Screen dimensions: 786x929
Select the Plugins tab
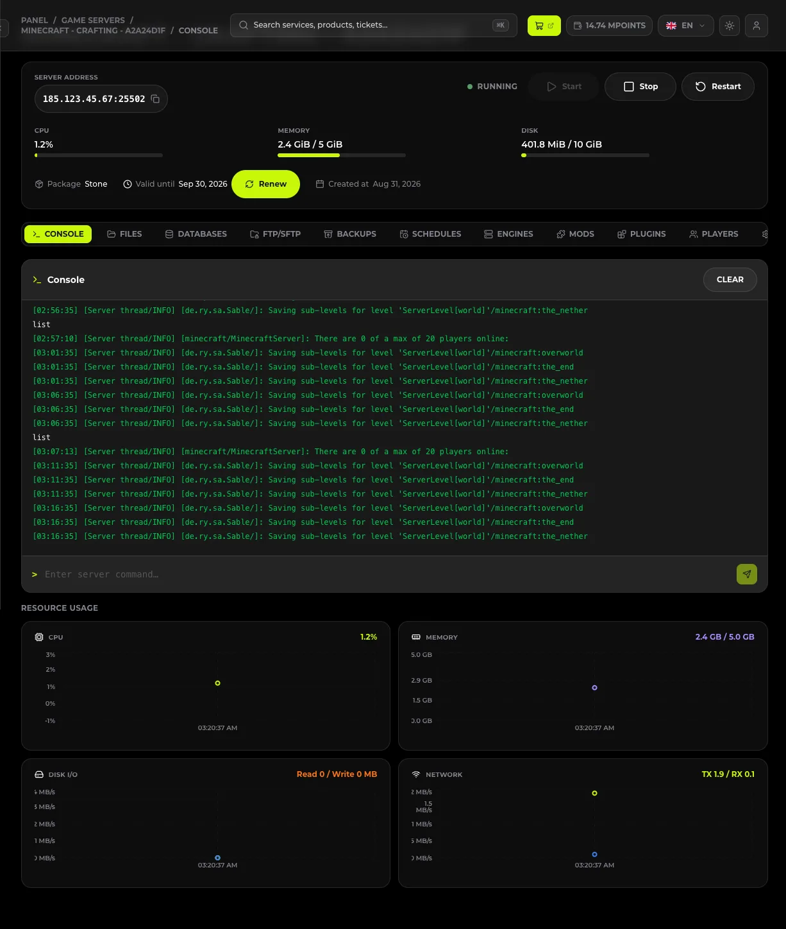tap(641, 234)
